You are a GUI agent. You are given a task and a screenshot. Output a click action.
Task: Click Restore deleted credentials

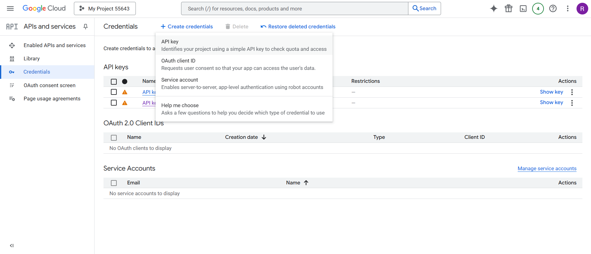click(x=298, y=26)
